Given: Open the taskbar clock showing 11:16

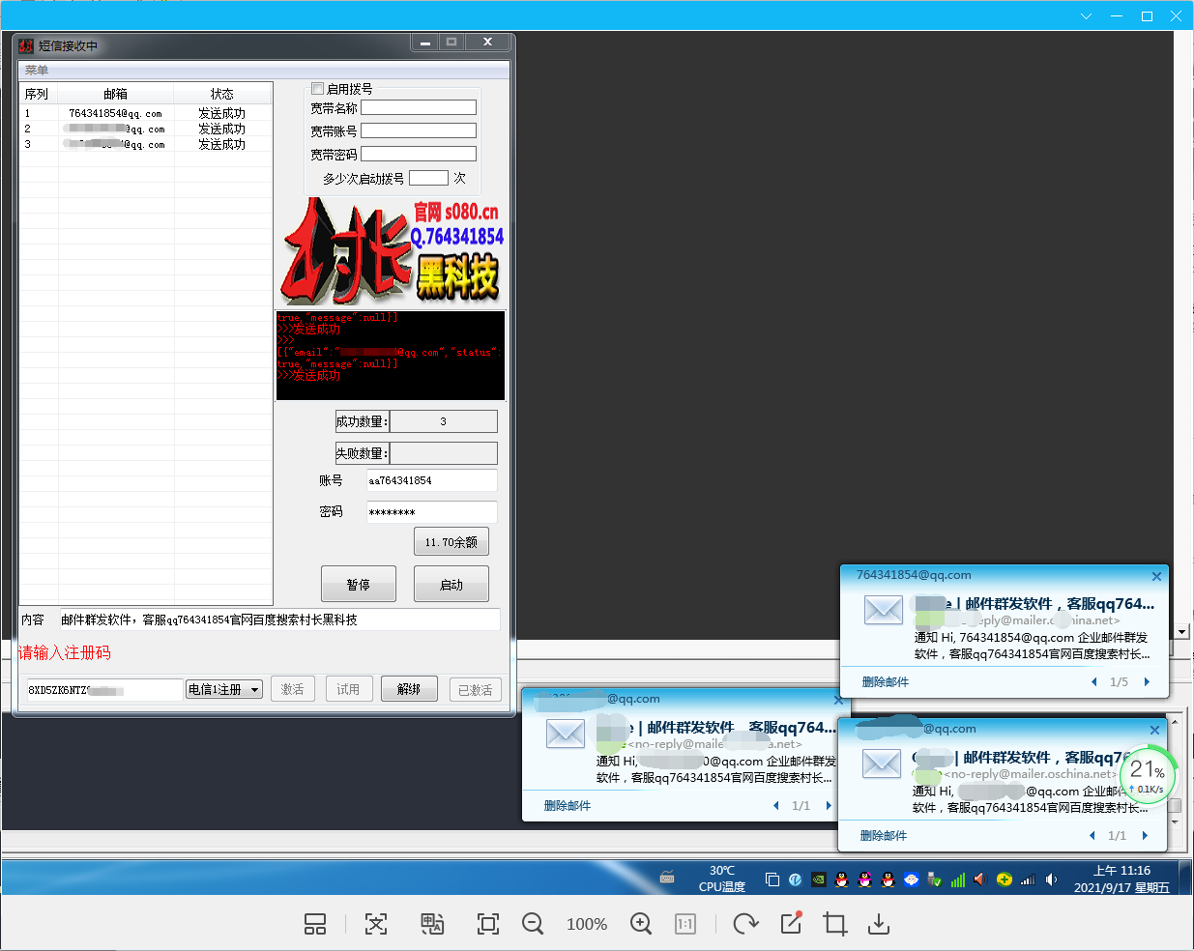Looking at the screenshot, I should [1121, 879].
